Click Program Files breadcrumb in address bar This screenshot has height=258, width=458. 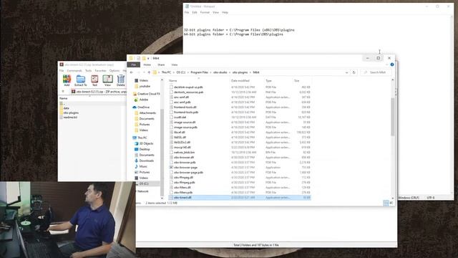(200, 72)
